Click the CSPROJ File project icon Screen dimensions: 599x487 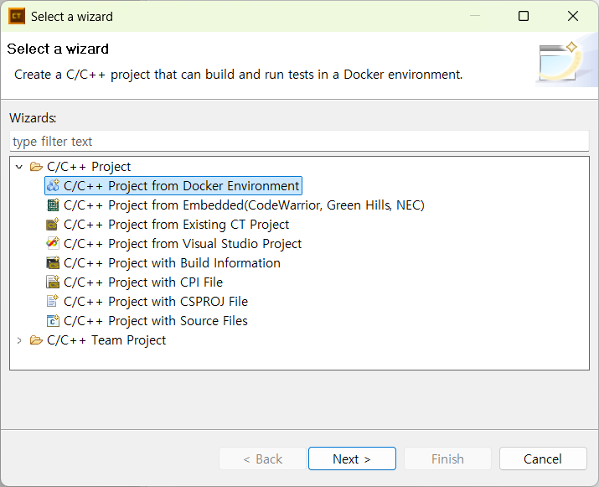tap(53, 301)
